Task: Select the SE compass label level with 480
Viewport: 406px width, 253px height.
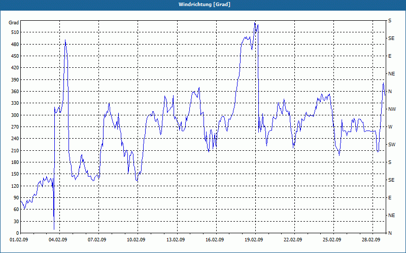Action: (x=391, y=38)
